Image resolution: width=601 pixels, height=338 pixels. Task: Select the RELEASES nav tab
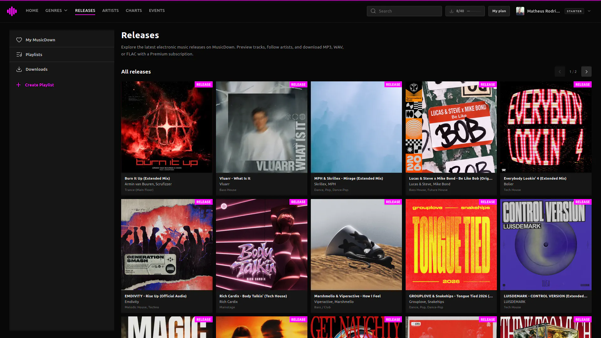(85, 11)
